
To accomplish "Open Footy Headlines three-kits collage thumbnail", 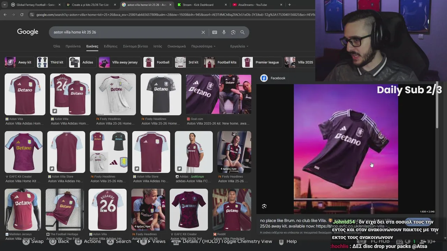I will tap(109, 152).
